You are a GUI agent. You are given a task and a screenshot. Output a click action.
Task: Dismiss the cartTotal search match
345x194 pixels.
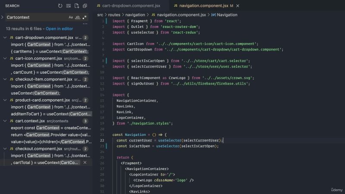tap(85, 163)
